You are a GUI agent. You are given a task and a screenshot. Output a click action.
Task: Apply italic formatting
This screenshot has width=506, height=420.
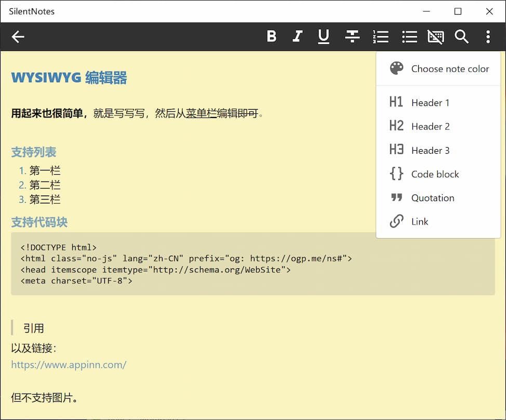click(297, 36)
